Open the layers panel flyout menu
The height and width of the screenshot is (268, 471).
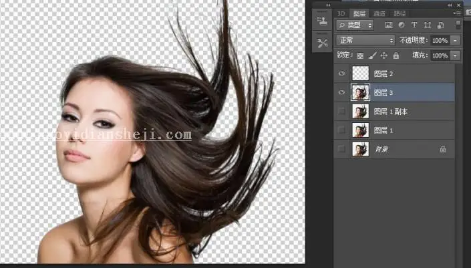pos(457,13)
